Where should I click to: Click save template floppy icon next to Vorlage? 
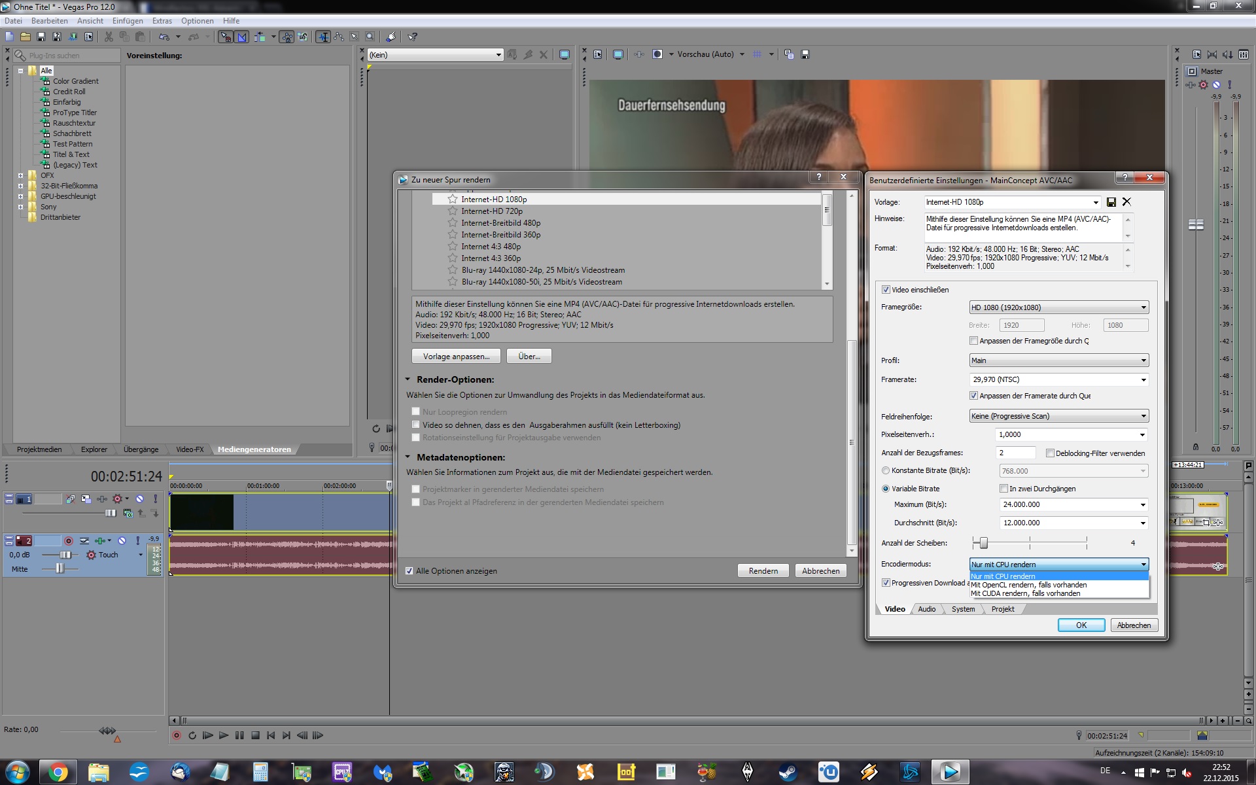point(1111,202)
